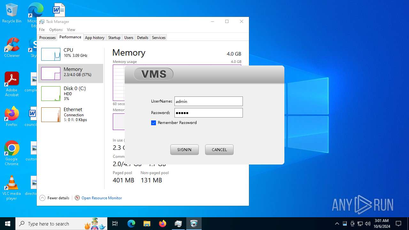Viewport: 409px width, 230px height.
Task: Open Task View in the taskbar
Action: 115,224
